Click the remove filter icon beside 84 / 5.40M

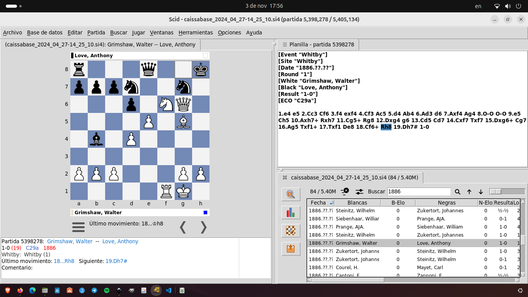345,191
